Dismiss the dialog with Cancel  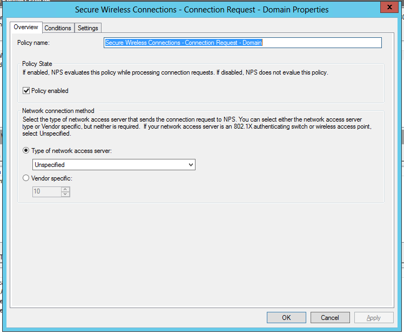pyautogui.click(x=330, y=317)
